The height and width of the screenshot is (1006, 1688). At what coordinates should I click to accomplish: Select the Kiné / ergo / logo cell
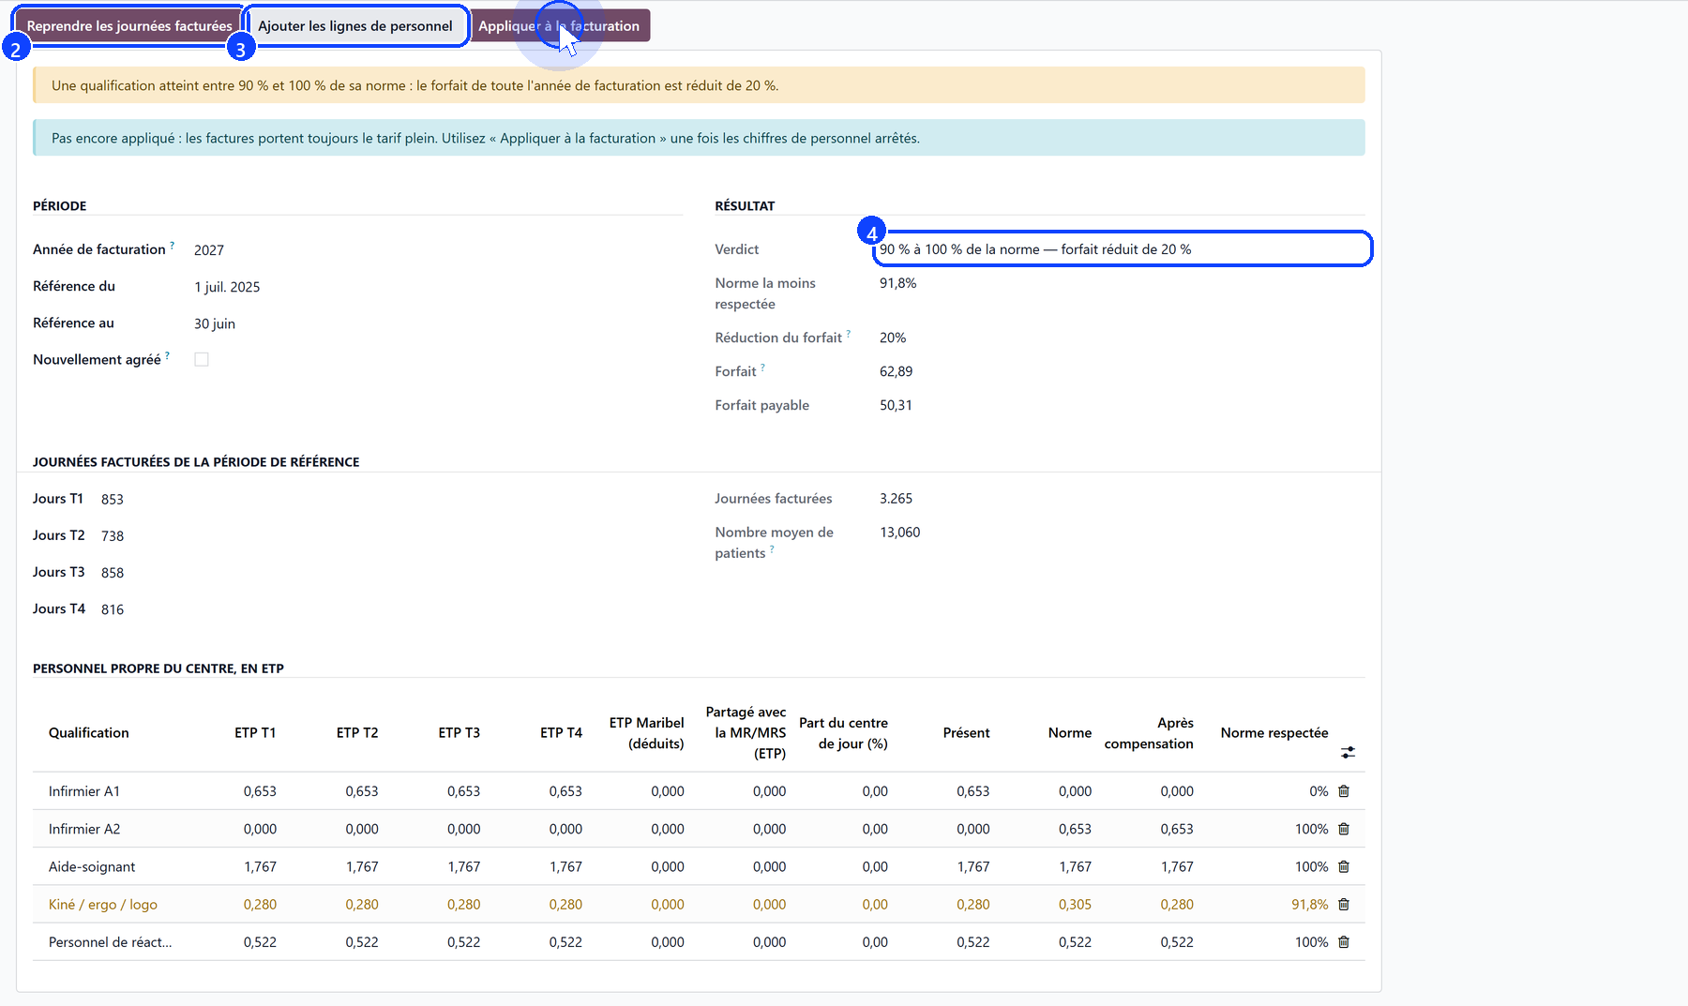coord(103,904)
